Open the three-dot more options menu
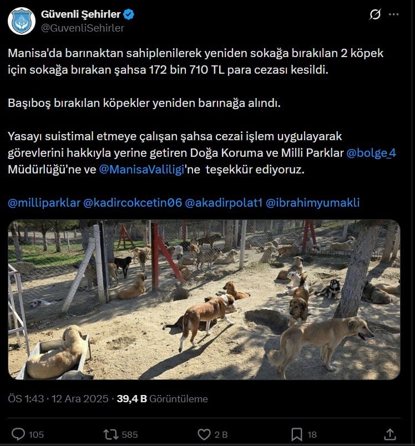 point(393,14)
